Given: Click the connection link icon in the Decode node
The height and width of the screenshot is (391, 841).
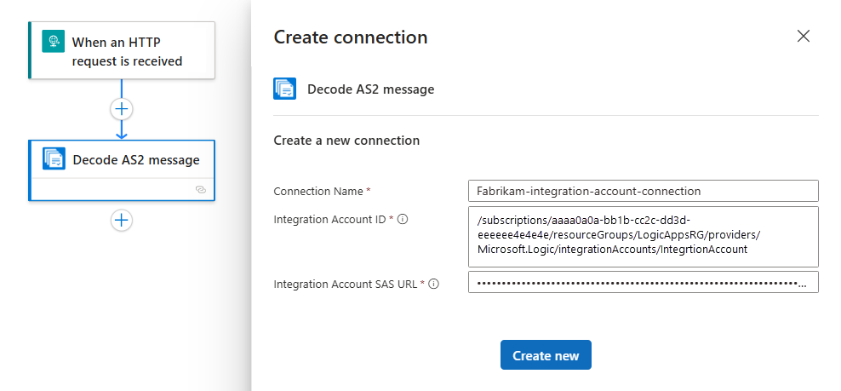Looking at the screenshot, I should (201, 190).
